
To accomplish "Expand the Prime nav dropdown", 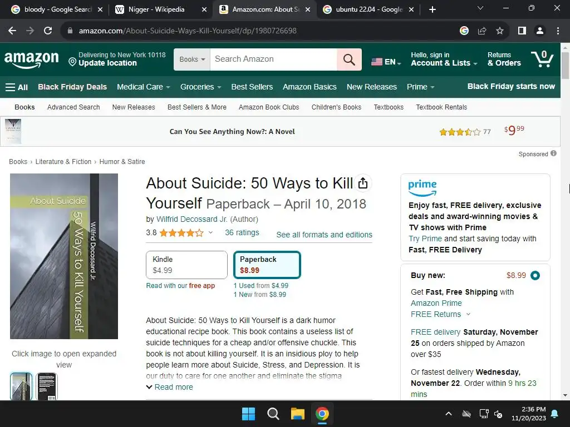I will 421,87.
